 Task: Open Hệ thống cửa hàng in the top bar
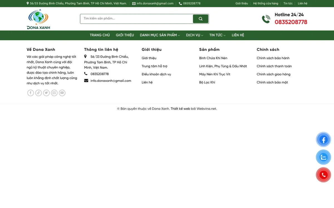266,4
